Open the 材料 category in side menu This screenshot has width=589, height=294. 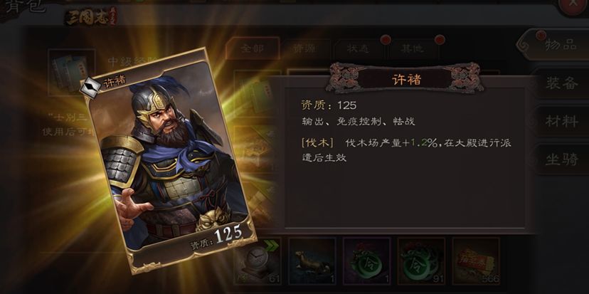(561, 121)
